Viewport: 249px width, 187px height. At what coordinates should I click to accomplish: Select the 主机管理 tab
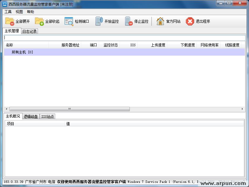click(11, 30)
